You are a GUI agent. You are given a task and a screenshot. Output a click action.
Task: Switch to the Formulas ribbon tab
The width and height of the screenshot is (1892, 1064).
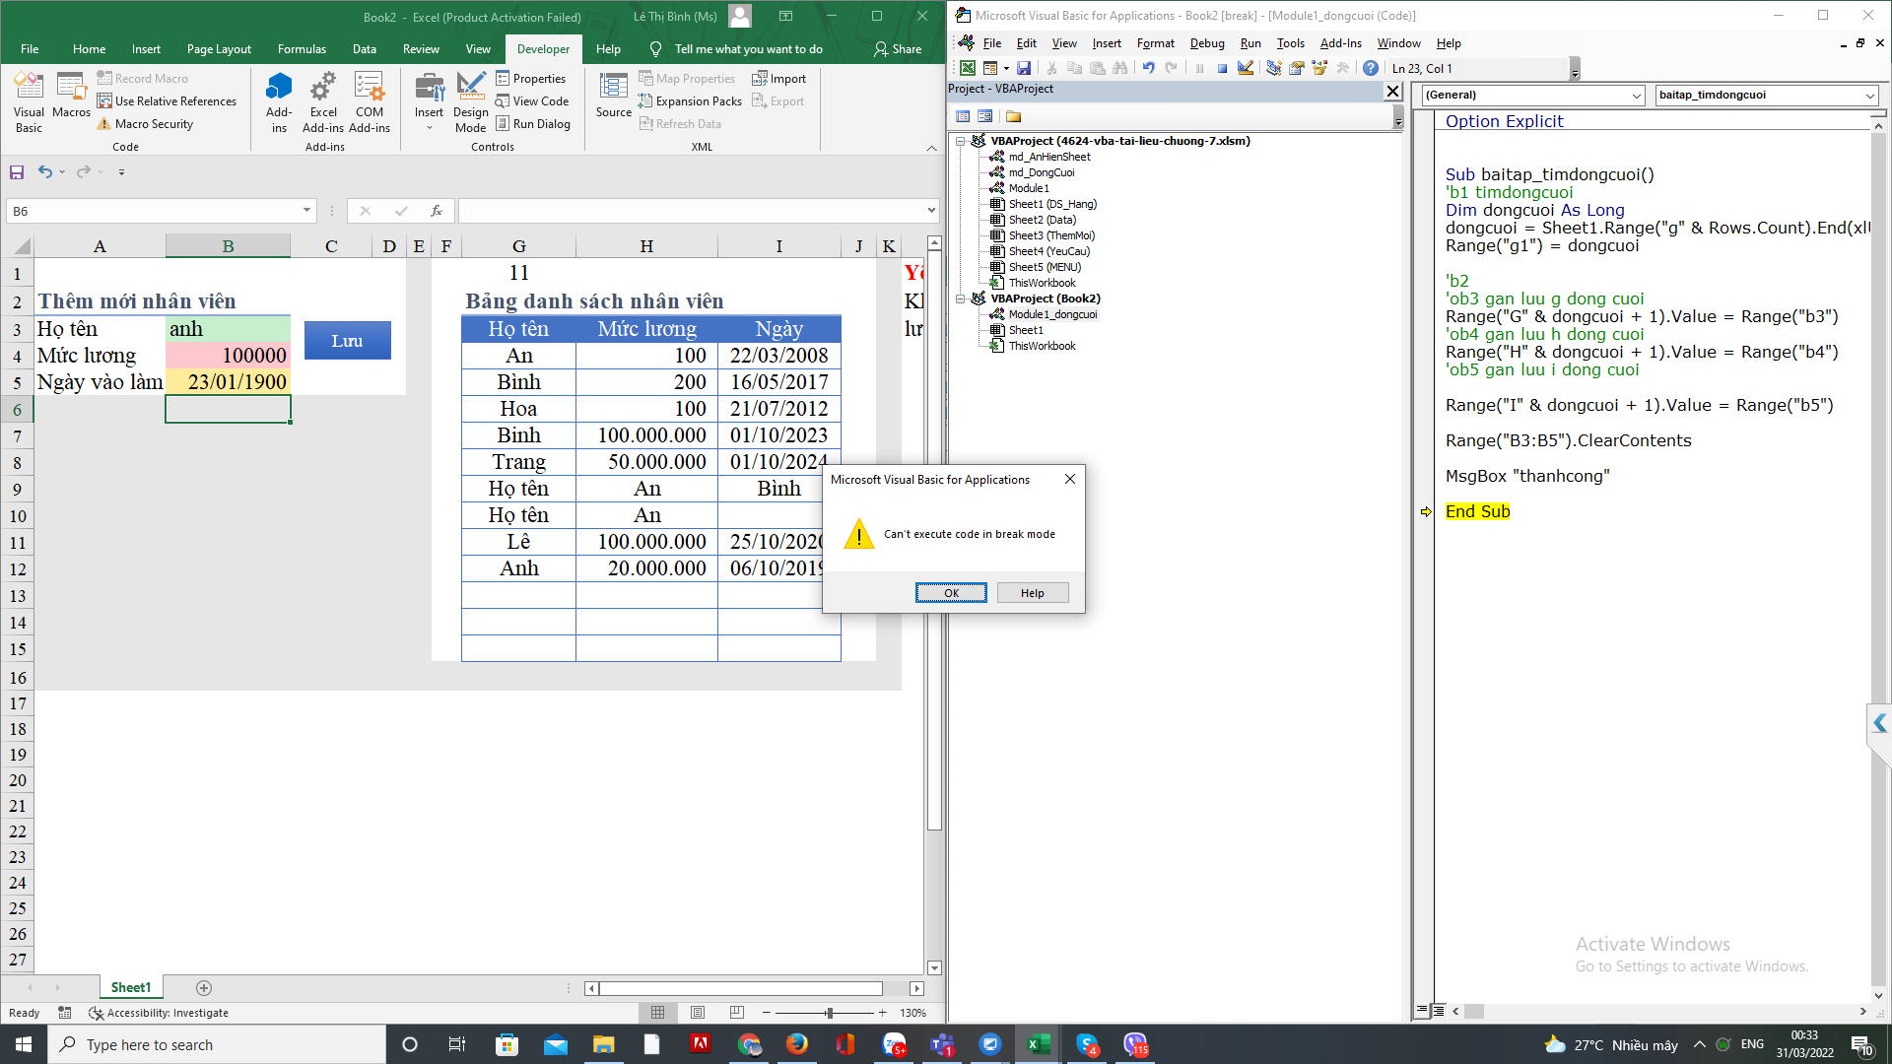pos(302,49)
